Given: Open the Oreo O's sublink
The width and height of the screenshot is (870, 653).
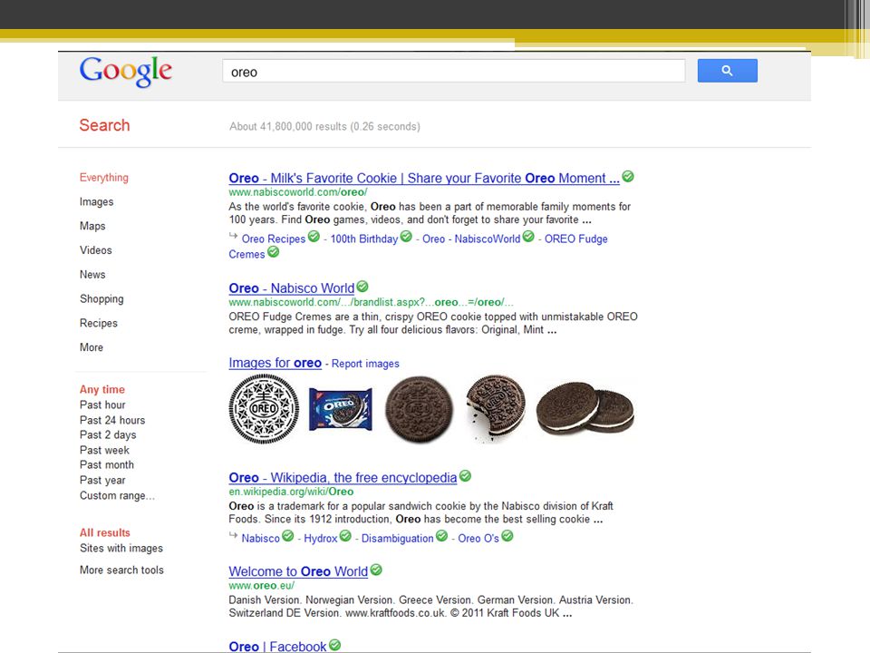Looking at the screenshot, I should click(x=478, y=538).
